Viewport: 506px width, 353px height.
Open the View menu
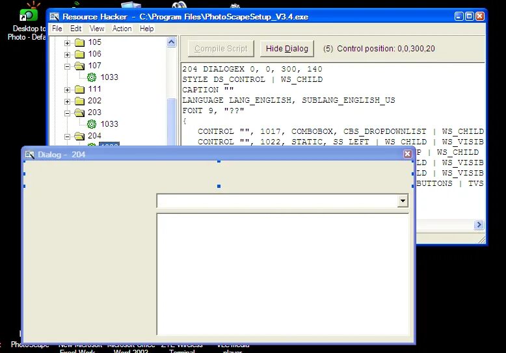pos(97,29)
